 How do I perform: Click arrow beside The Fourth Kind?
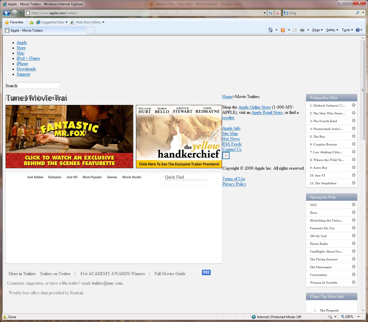point(354,121)
